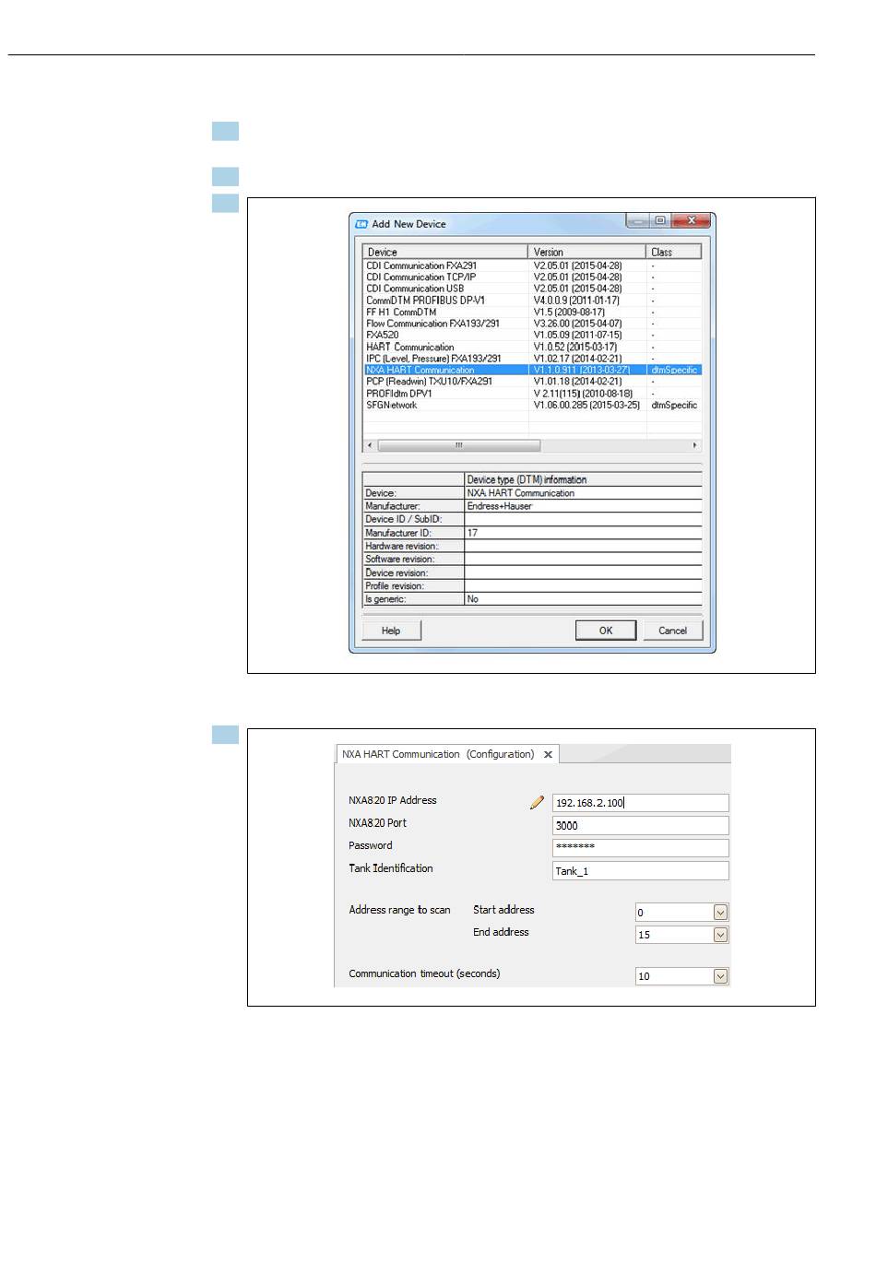Click version V1.06.00.285 (2015-03-25) cell
876x1262 pixels.
[586, 405]
